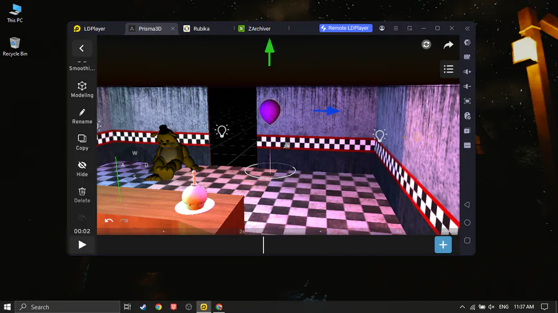Select the This PC desktop icon
This screenshot has width=558, height=313.
[x=15, y=14]
